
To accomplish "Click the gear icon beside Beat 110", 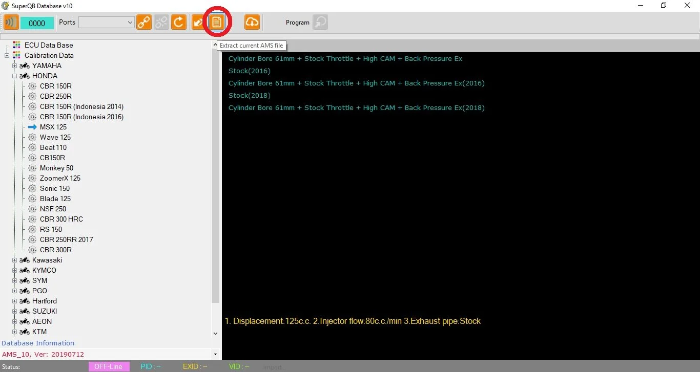I will 32,147.
